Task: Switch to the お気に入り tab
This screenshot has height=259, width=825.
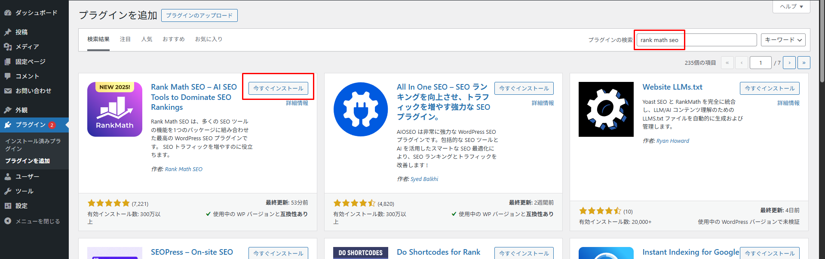Action: pyautogui.click(x=209, y=39)
